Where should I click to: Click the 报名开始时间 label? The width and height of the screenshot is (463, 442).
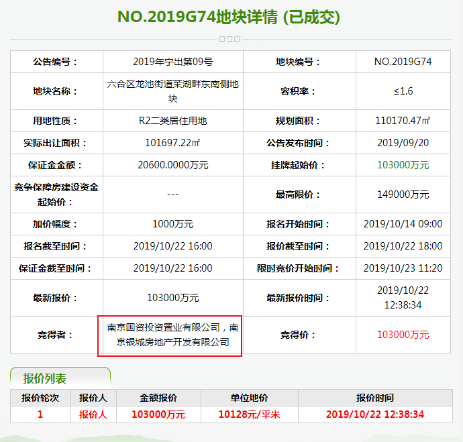297,224
